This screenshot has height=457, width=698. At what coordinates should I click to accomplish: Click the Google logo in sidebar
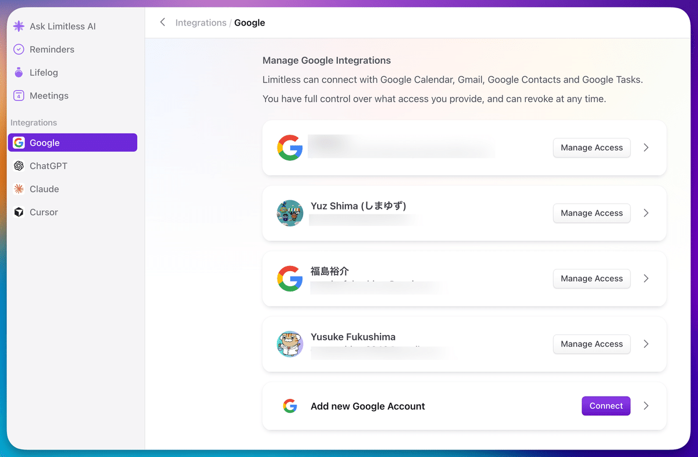pyautogui.click(x=19, y=143)
